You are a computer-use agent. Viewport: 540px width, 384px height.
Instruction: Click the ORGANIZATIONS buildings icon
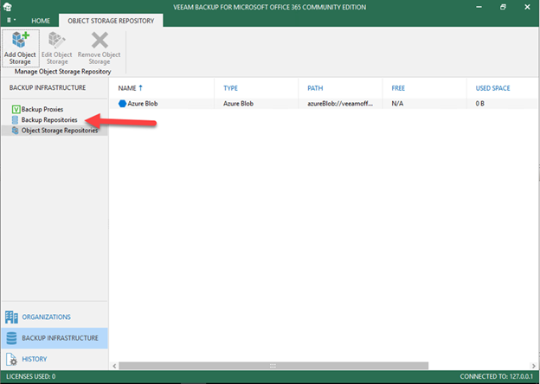tap(11, 317)
